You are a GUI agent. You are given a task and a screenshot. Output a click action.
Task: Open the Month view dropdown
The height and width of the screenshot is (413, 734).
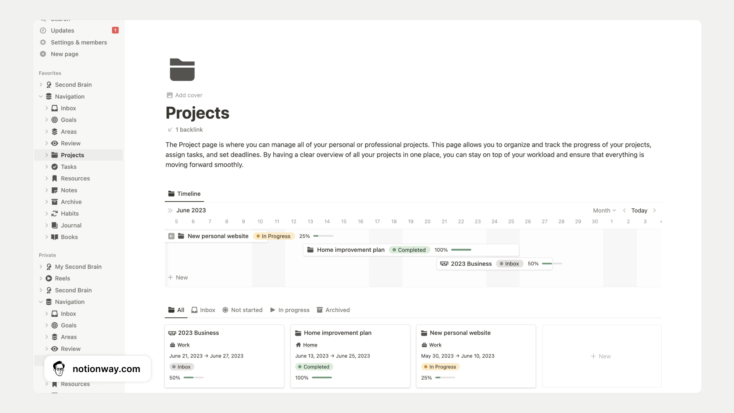point(604,210)
